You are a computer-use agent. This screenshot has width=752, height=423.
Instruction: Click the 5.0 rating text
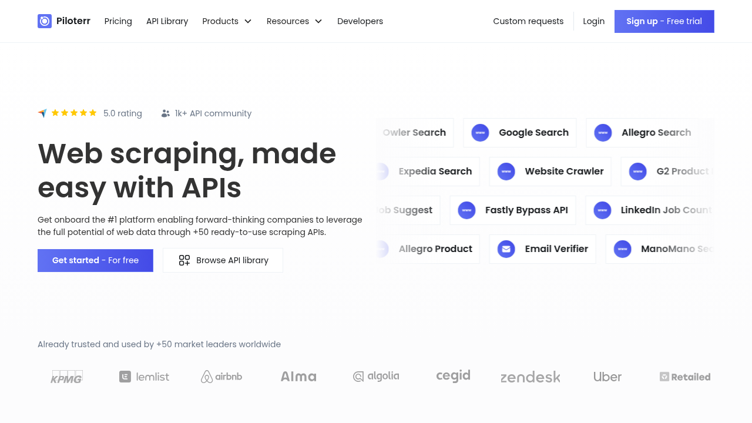[x=123, y=113]
